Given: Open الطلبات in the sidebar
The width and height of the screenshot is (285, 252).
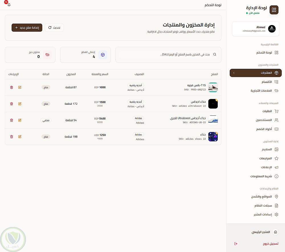Looking at the screenshot, I should point(256,111).
